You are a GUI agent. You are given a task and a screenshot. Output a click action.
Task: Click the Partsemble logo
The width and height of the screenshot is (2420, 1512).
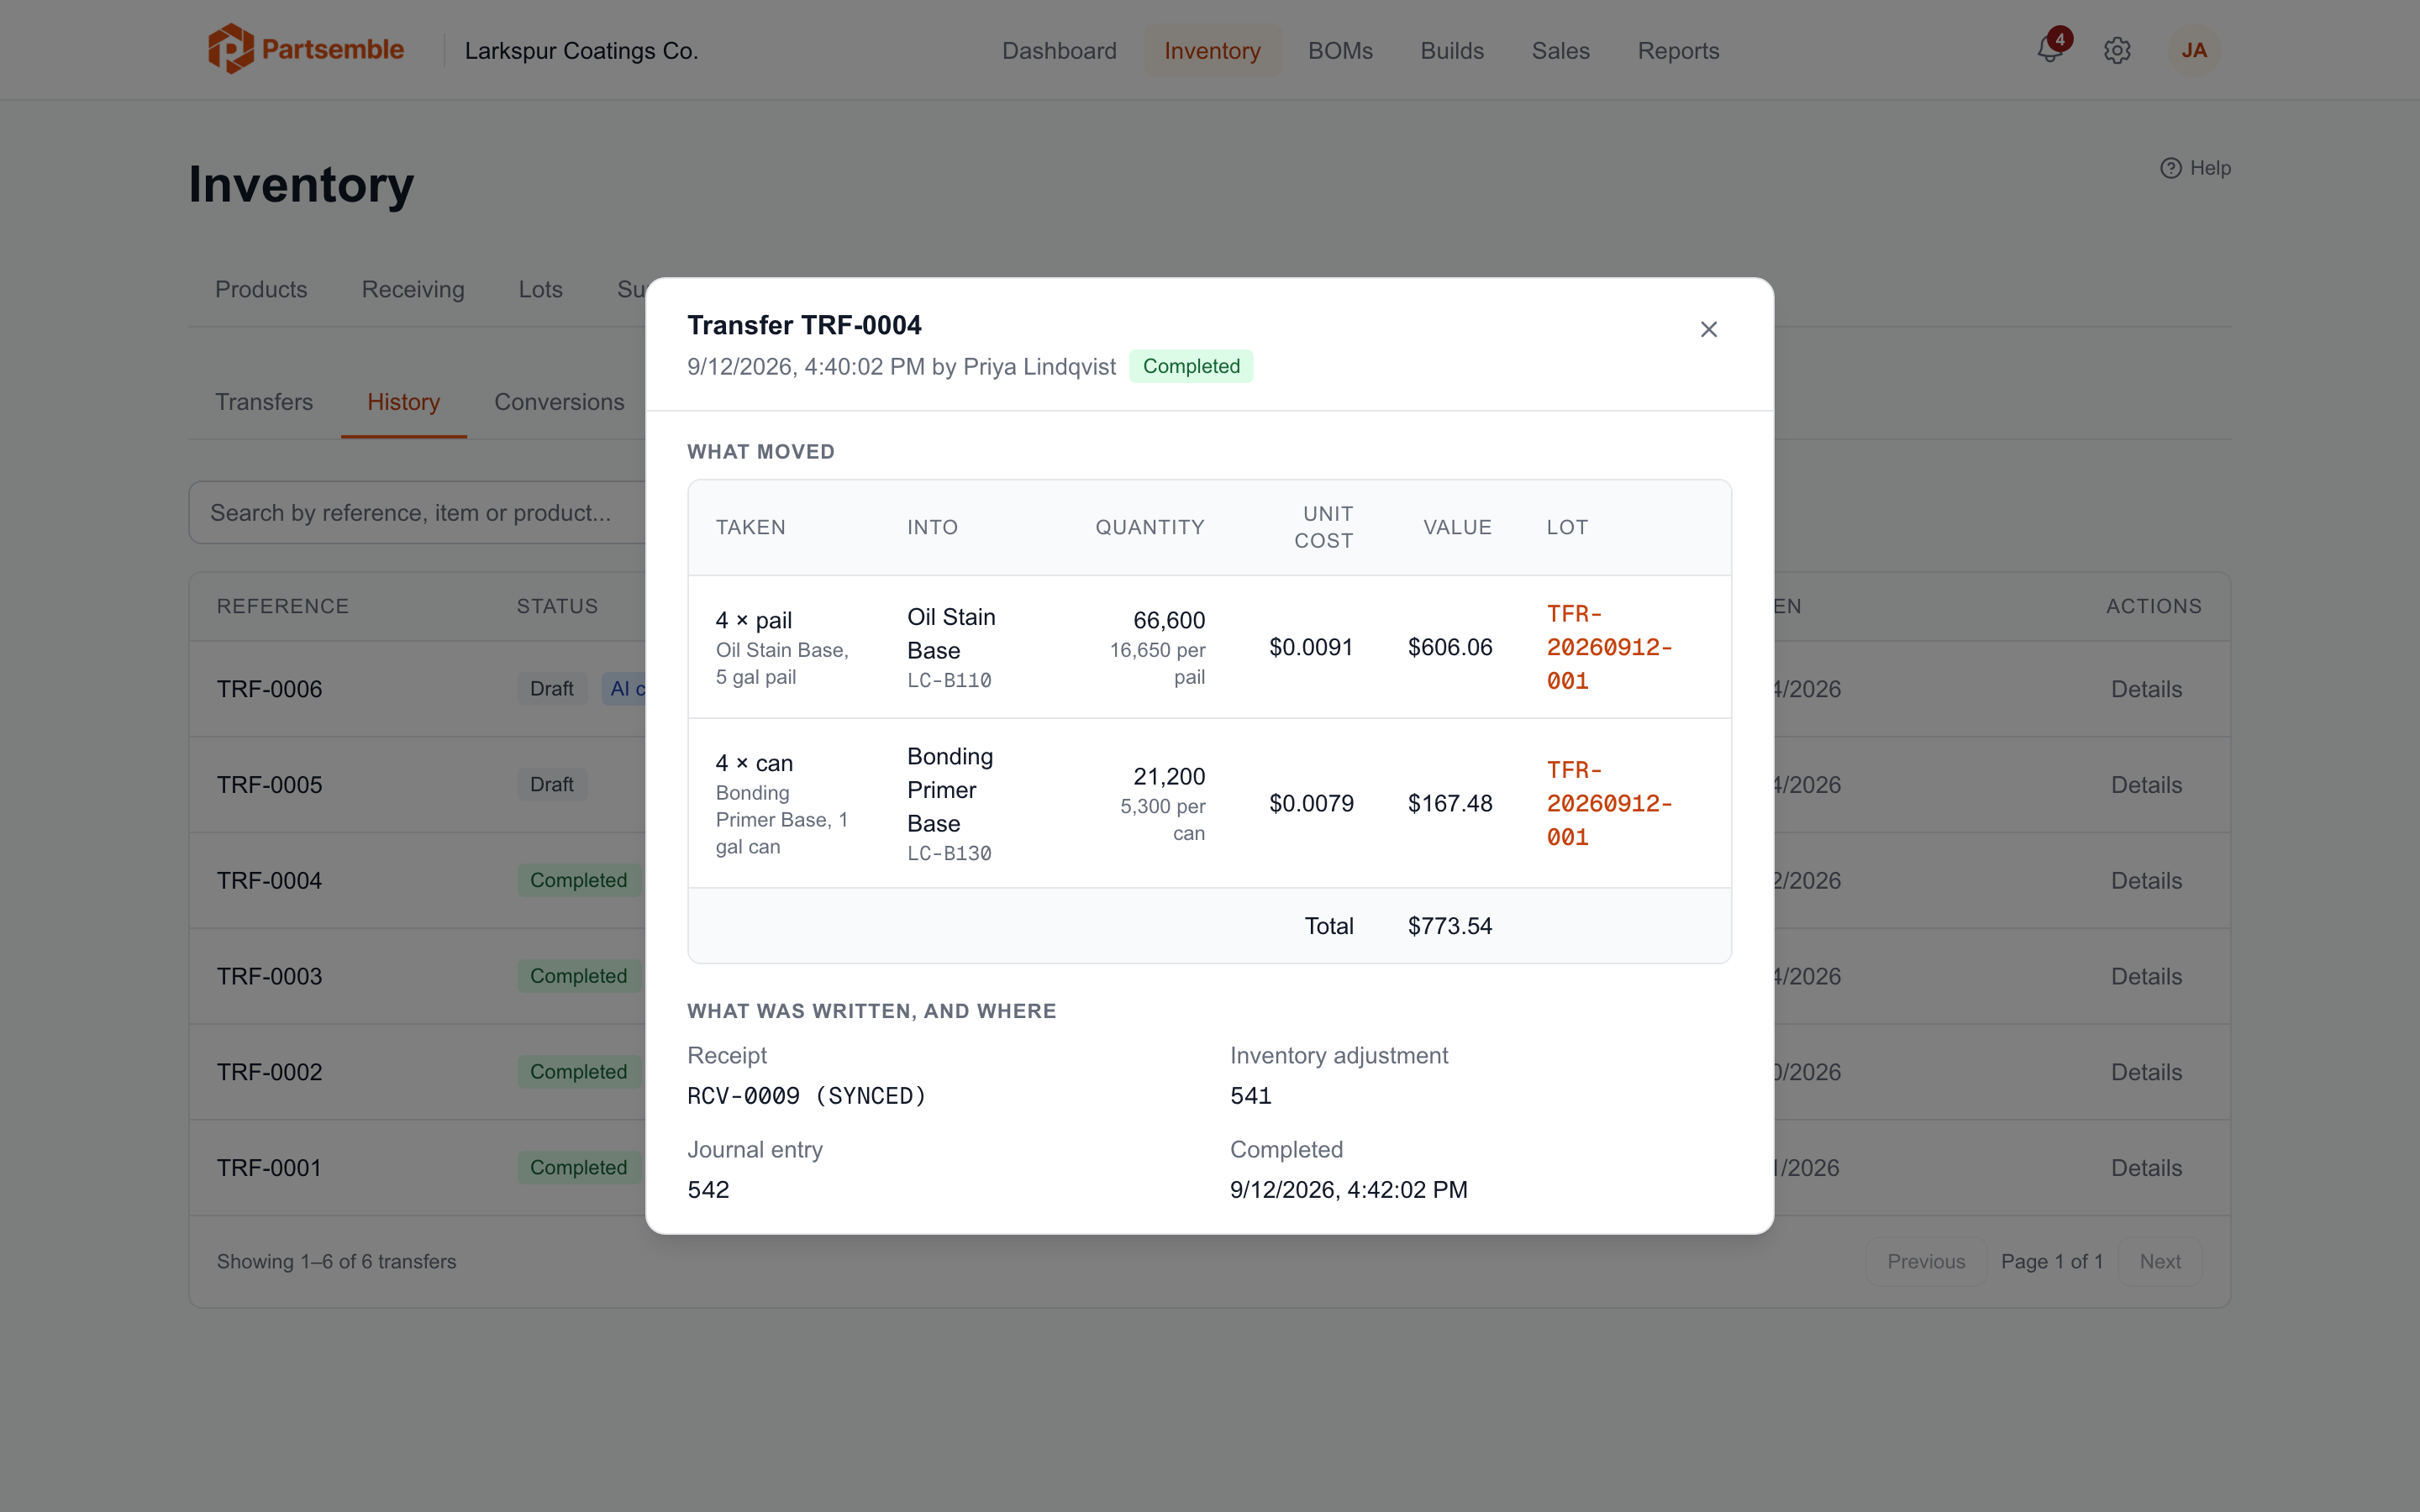pyautogui.click(x=306, y=49)
